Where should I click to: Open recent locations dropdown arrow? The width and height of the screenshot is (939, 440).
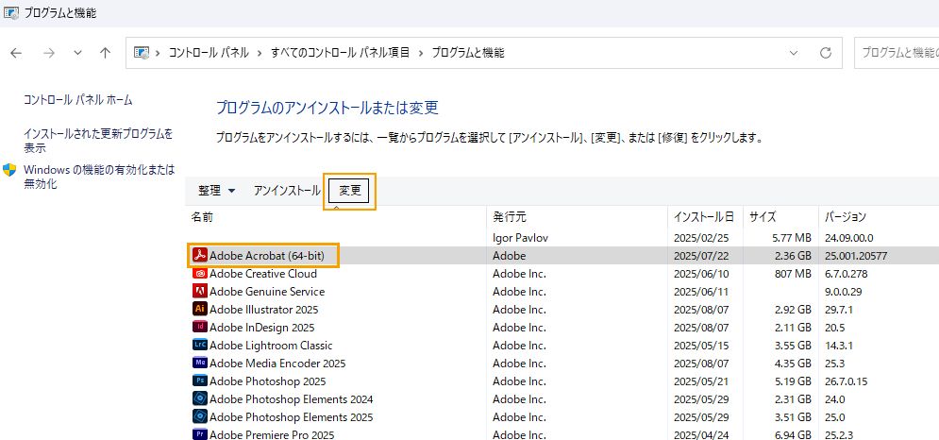pos(77,53)
